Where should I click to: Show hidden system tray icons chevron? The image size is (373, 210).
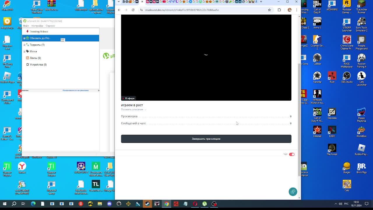point(336,204)
